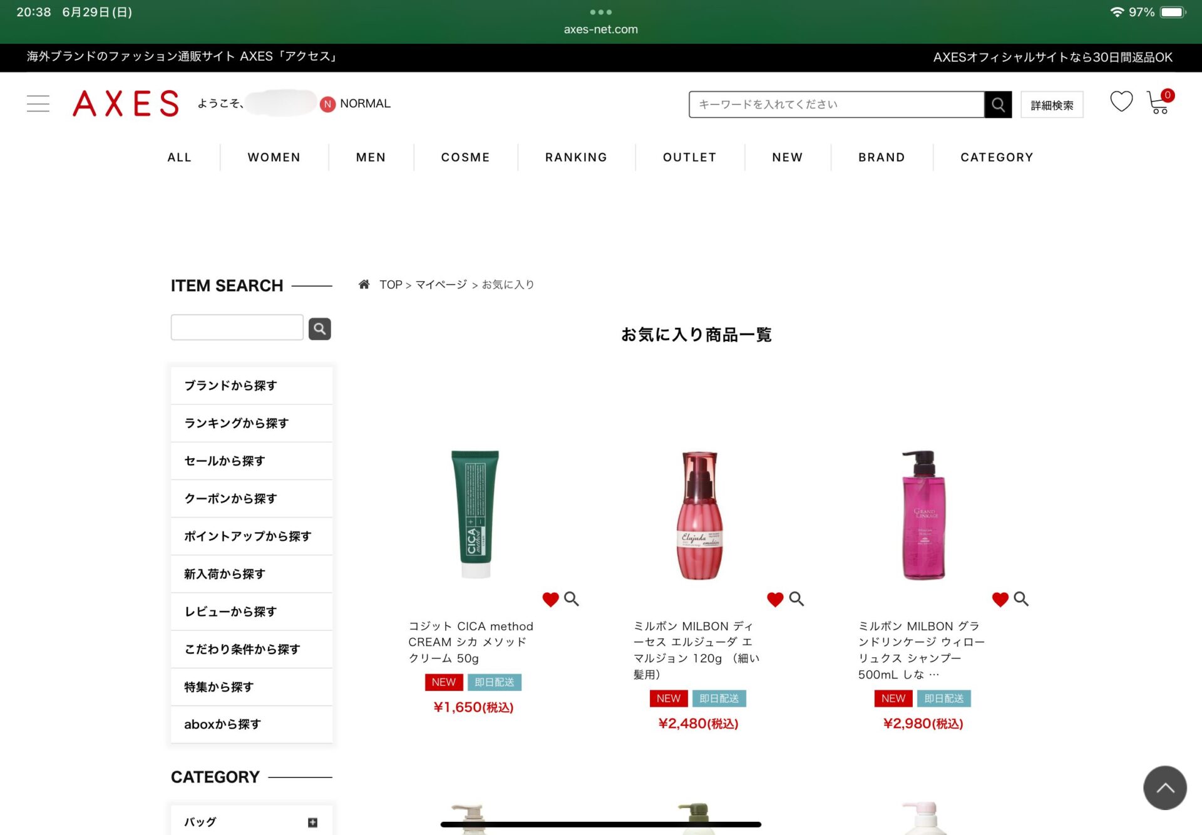Zoom icon for CICA method cream
The height and width of the screenshot is (835, 1202).
coord(572,599)
